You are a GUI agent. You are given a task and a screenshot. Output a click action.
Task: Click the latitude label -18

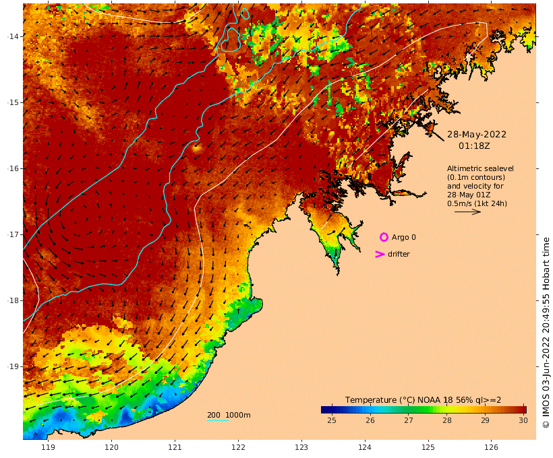click(x=13, y=300)
